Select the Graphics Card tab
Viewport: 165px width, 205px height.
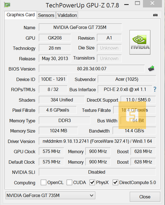(21, 15)
